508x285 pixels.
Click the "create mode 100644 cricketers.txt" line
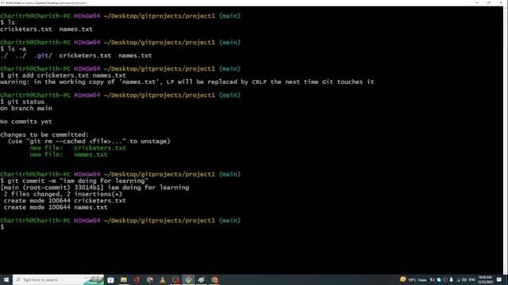click(x=65, y=200)
